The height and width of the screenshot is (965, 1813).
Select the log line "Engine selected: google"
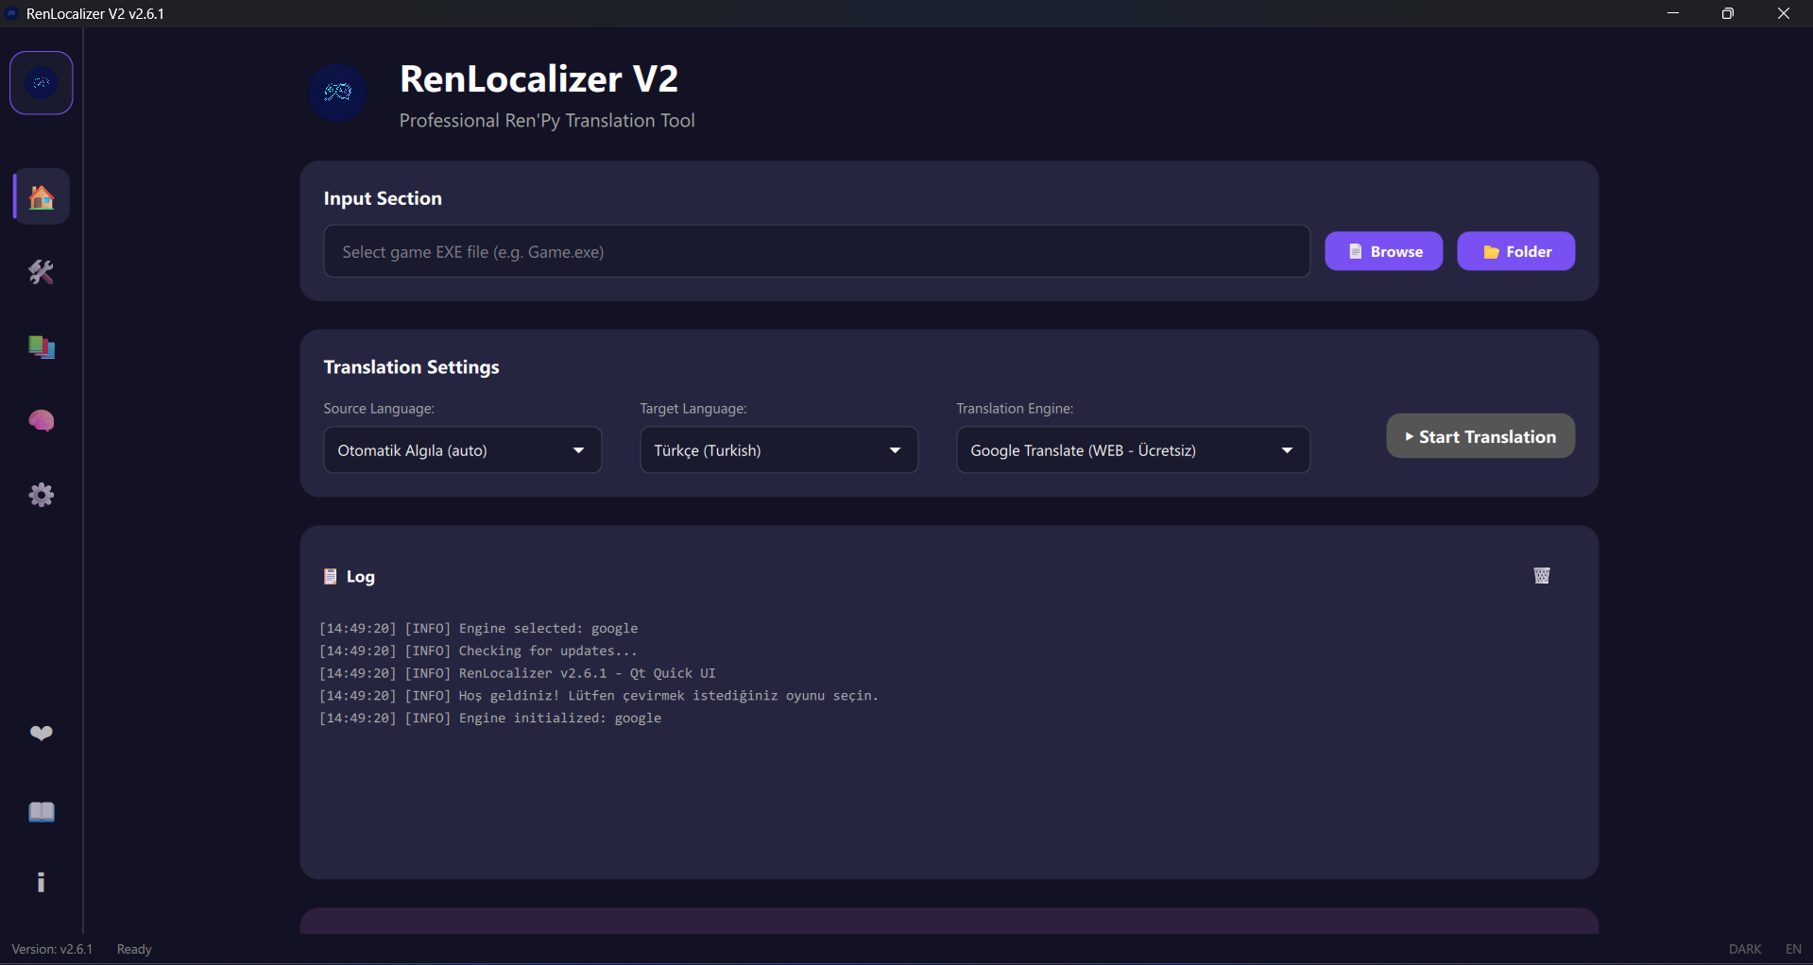tap(478, 629)
